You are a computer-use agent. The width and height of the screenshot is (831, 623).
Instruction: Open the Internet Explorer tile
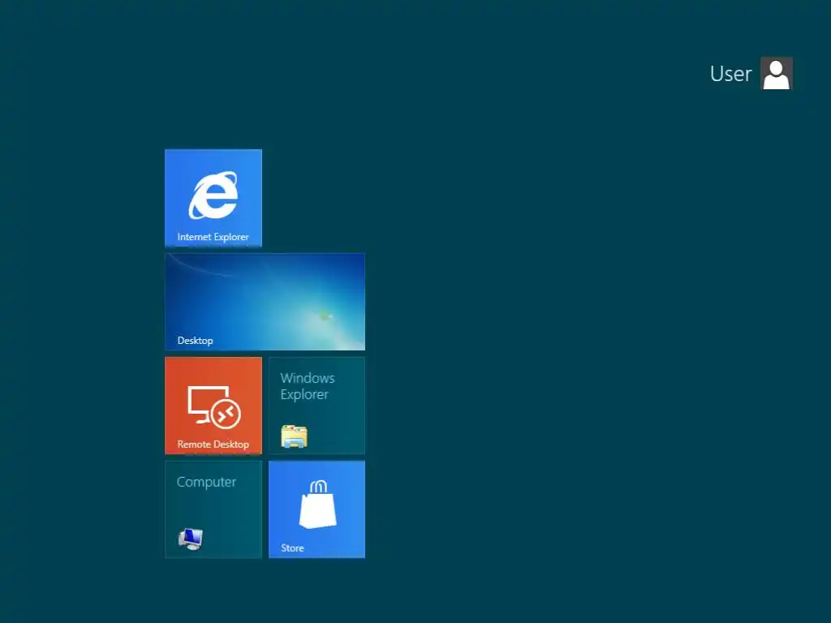[213, 198]
